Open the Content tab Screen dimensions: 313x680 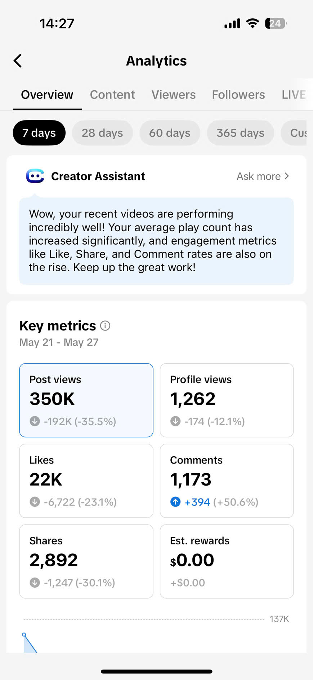coord(112,95)
